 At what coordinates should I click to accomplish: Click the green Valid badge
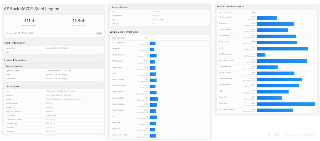point(99,33)
